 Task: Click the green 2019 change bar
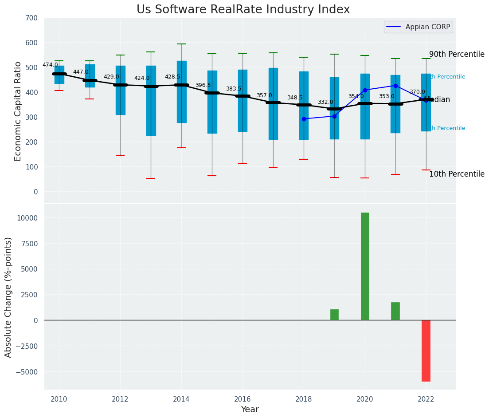334,315
